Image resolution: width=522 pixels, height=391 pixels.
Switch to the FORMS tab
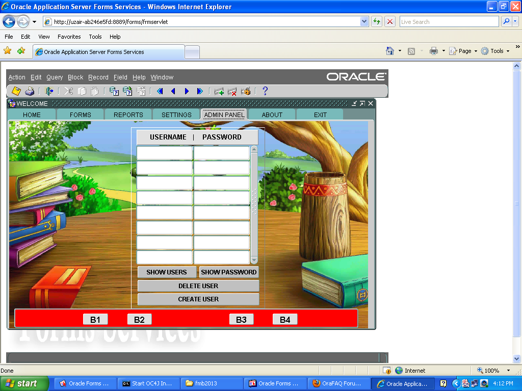pos(80,115)
